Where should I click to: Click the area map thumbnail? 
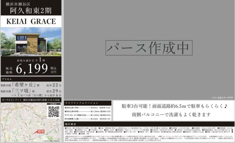coord(31,122)
